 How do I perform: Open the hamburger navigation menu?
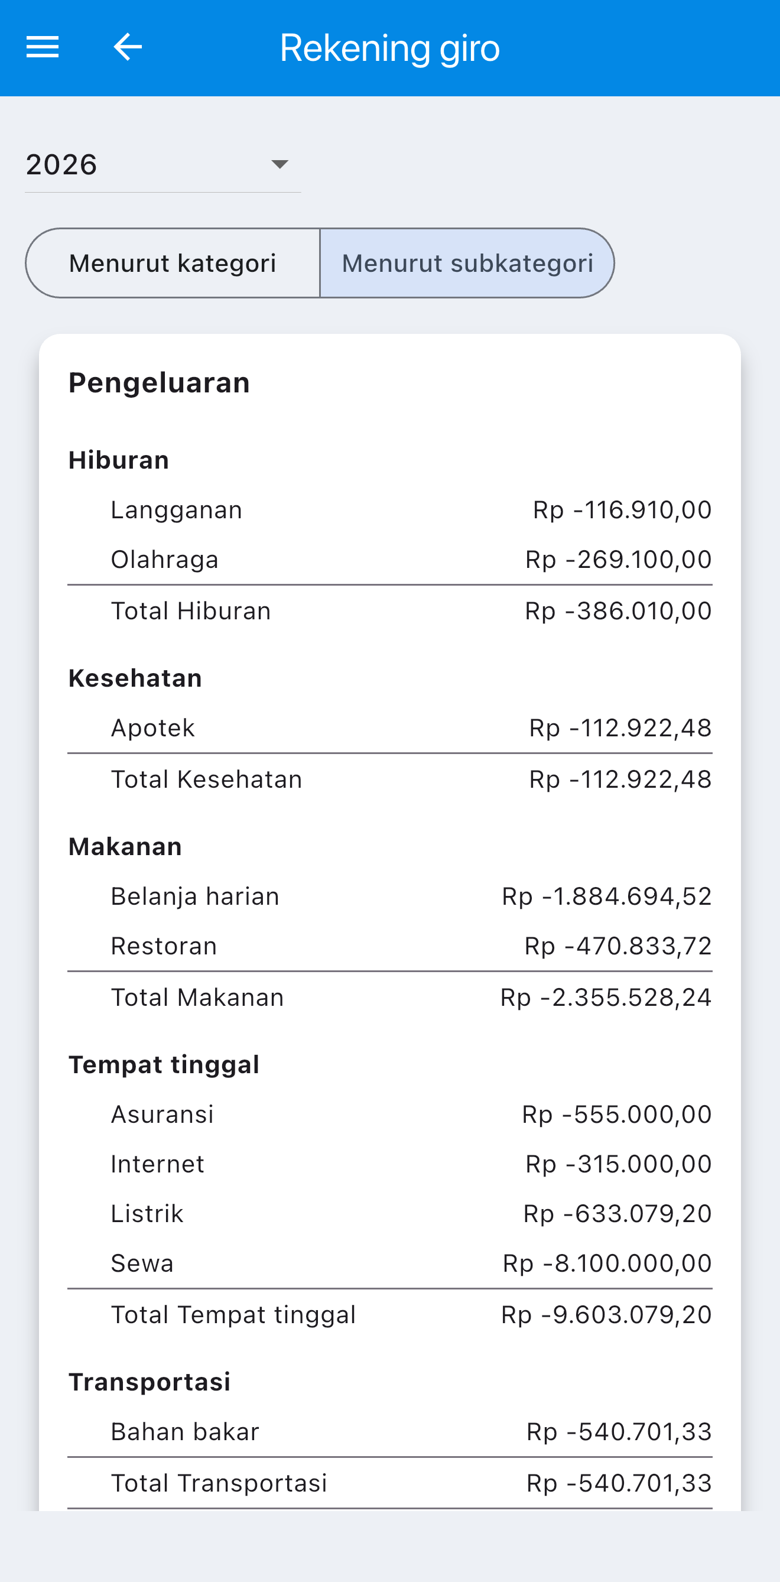click(x=43, y=47)
